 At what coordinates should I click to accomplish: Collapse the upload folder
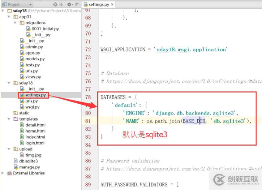point(9,149)
